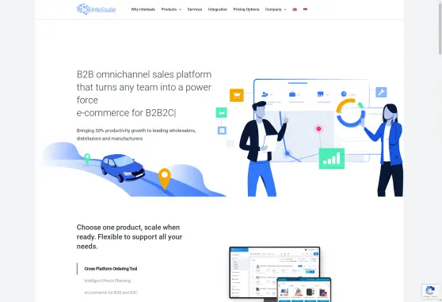Expand the Company dropdown menu
The image size is (442, 302).
coord(276,9)
